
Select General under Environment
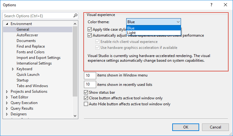tap(23, 29)
